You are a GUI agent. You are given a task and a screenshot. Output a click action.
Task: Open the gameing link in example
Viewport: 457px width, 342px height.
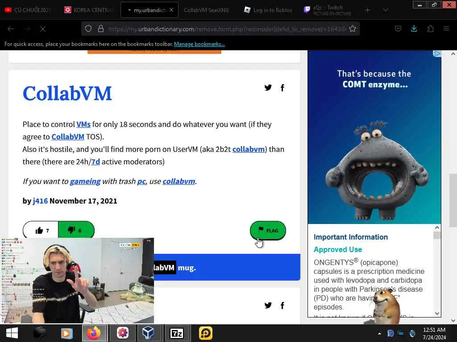tap(85, 182)
